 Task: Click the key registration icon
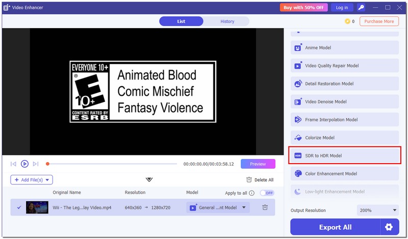(x=361, y=8)
